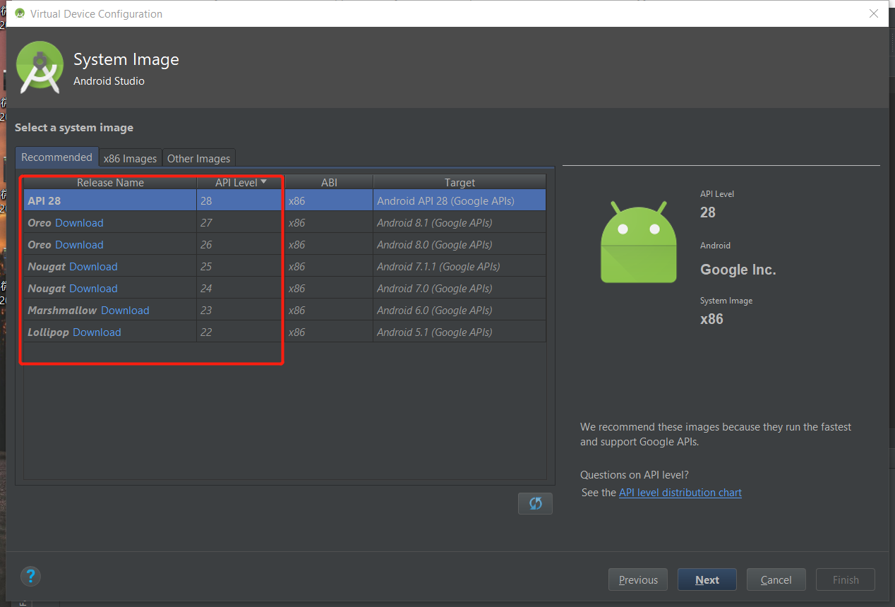Download the Marshmallow system image
The width and height of the screenshot is (895, 607).
(x=125, y=310)
